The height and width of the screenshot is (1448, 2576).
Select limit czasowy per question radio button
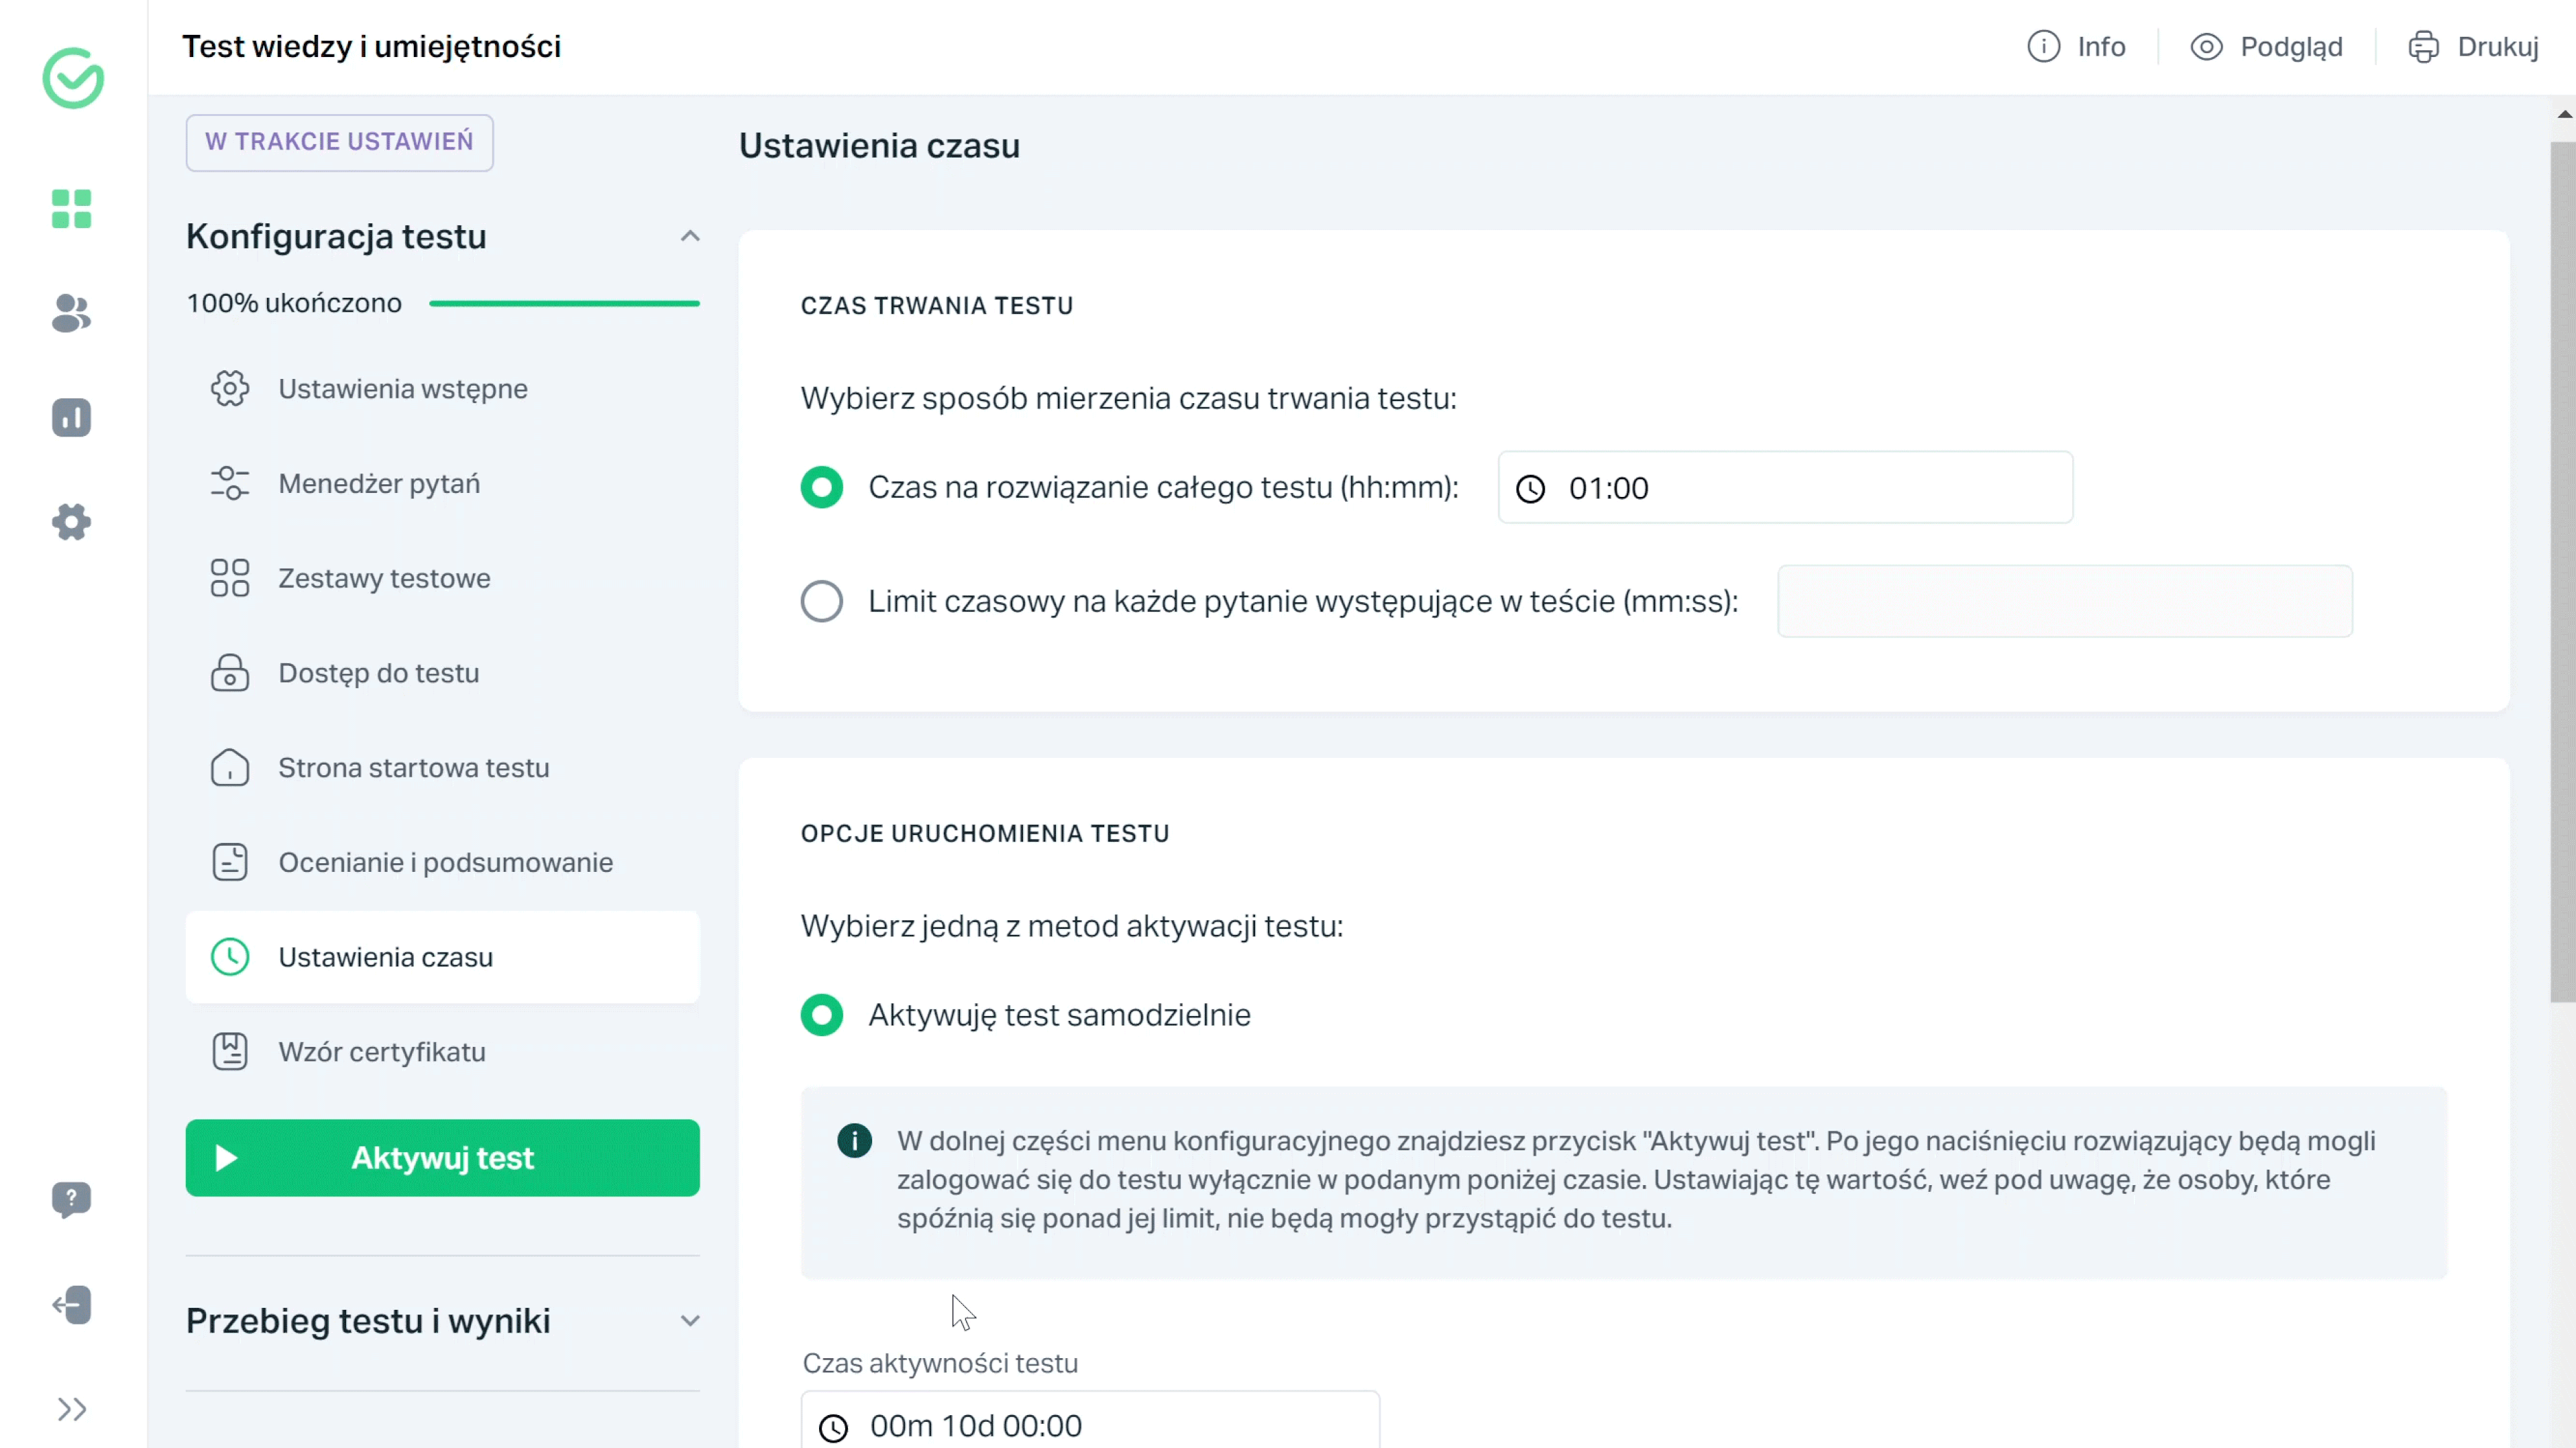(x=821, y=601)
